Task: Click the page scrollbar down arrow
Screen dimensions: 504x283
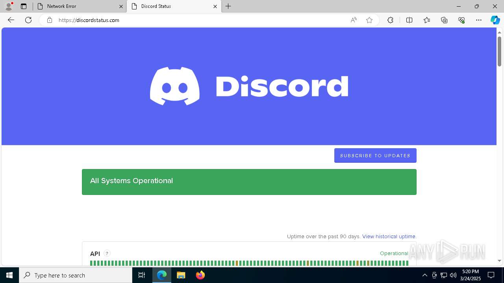Action: click(x=499, y=261)
